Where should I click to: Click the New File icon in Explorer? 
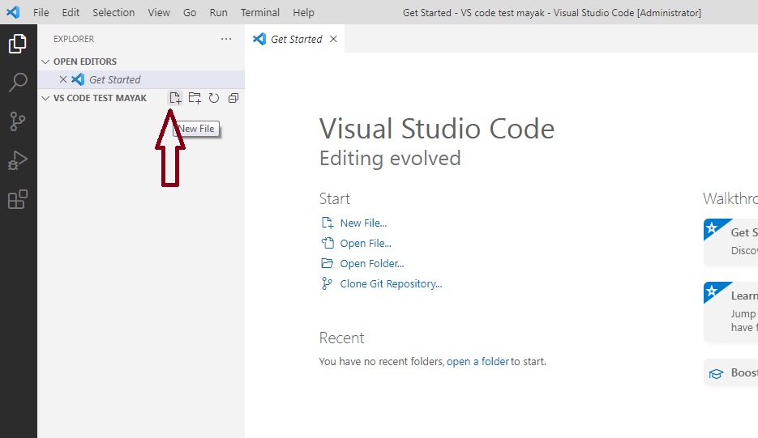click(175, 98)
